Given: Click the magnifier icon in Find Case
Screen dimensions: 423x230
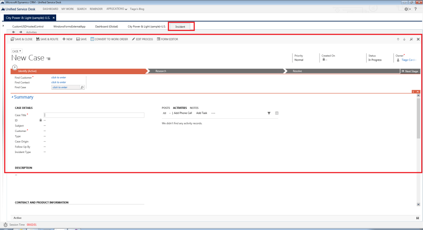Looking at the screenshot, I should [82, 87].
